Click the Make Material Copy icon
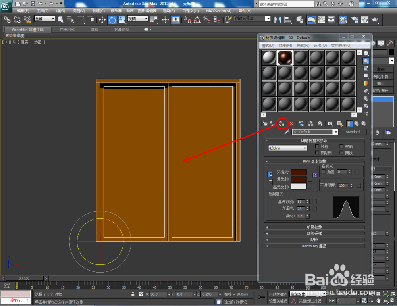Viewport: 397px width, 306px height. tap(301, 124)
